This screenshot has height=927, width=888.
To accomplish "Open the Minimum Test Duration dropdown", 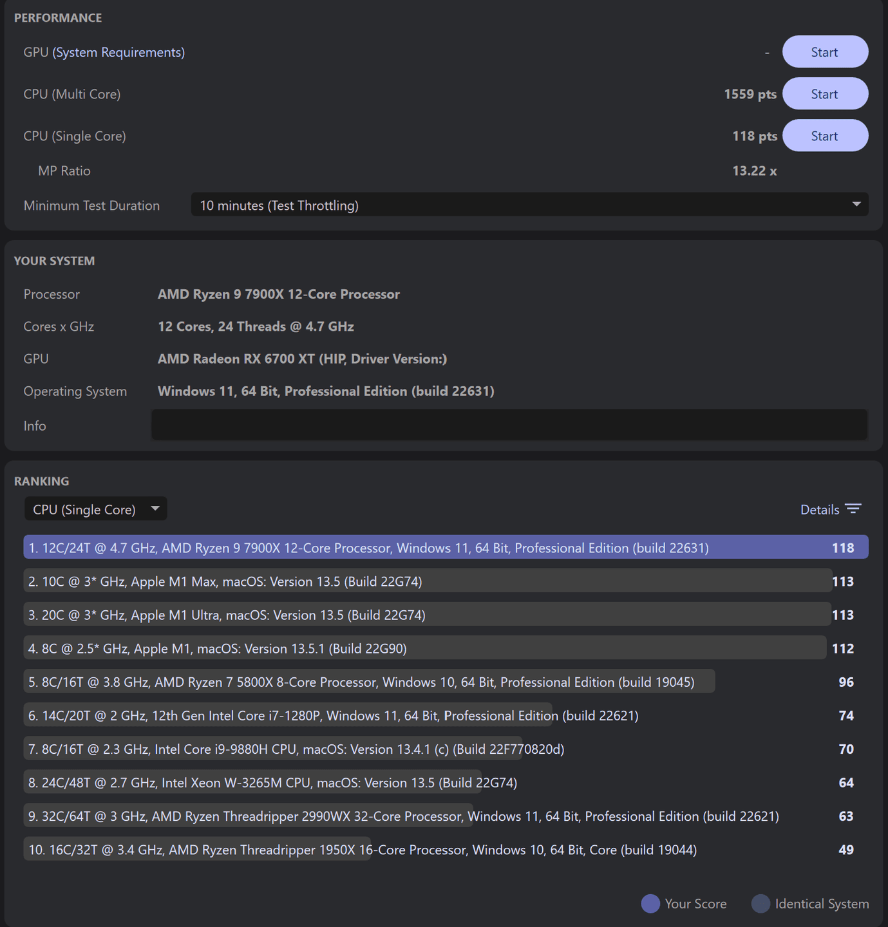I will (x=529, y=205).
